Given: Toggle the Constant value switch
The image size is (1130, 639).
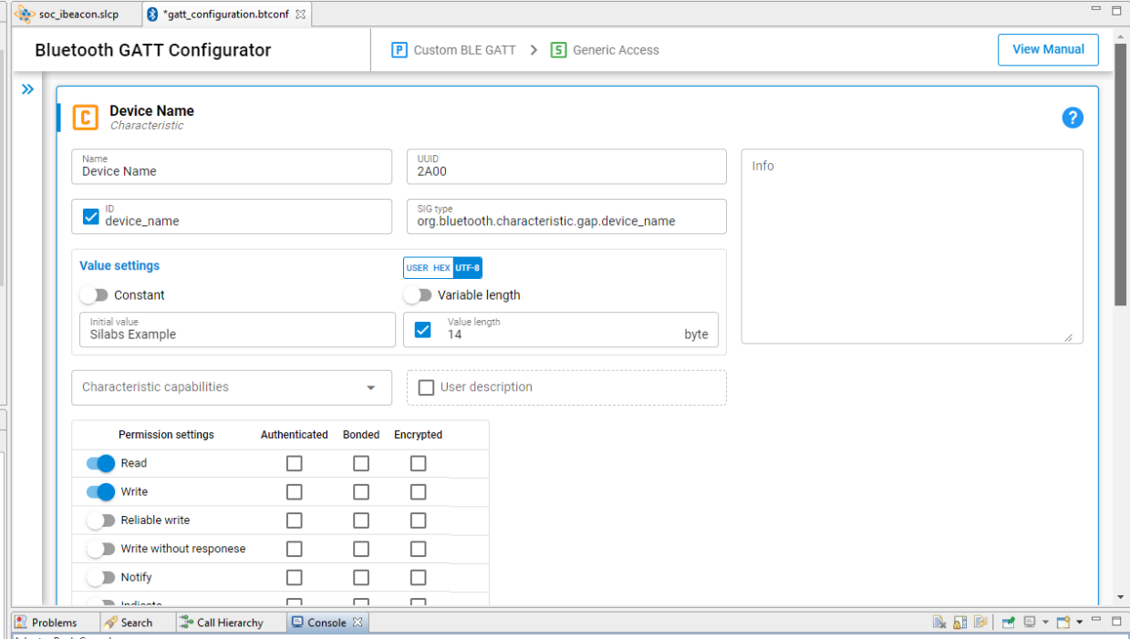Looking at the screenshot, I should [x=94, y=294].
